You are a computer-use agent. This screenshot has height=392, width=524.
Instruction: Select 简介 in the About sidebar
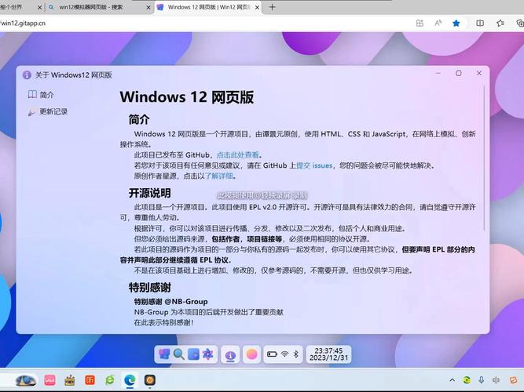tap(41, 95)
